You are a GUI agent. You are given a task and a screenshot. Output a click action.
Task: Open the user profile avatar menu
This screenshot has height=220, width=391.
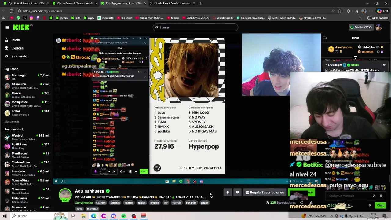pos(379,27)
